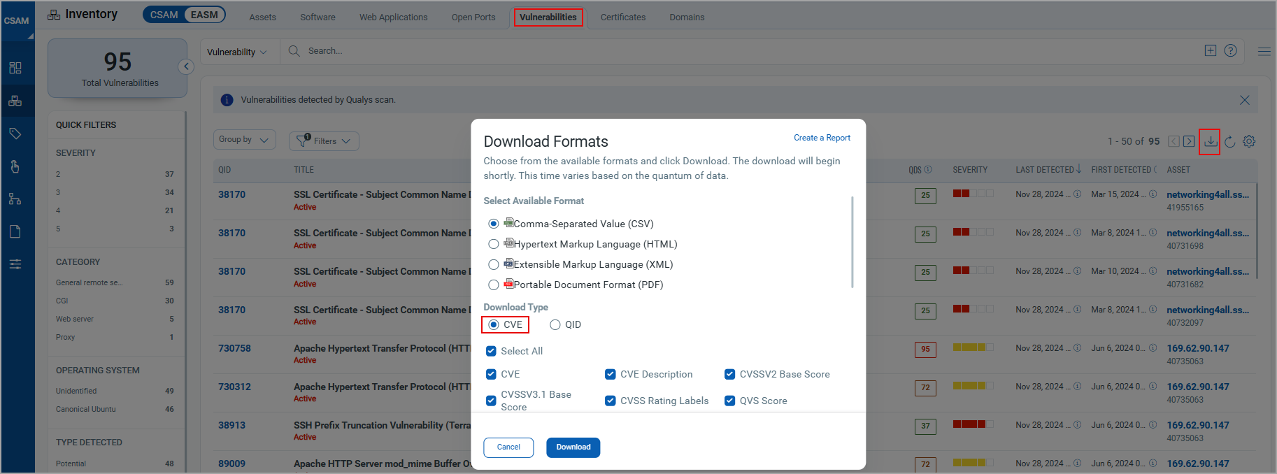Click the CSAM logo at top left

click(17, 20)
